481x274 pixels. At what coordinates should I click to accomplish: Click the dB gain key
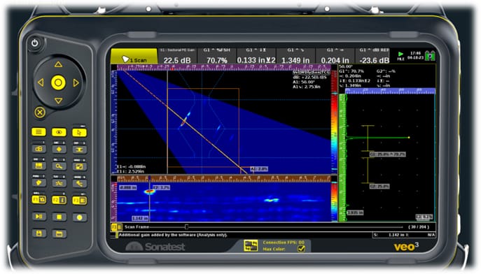coord(39,149)
